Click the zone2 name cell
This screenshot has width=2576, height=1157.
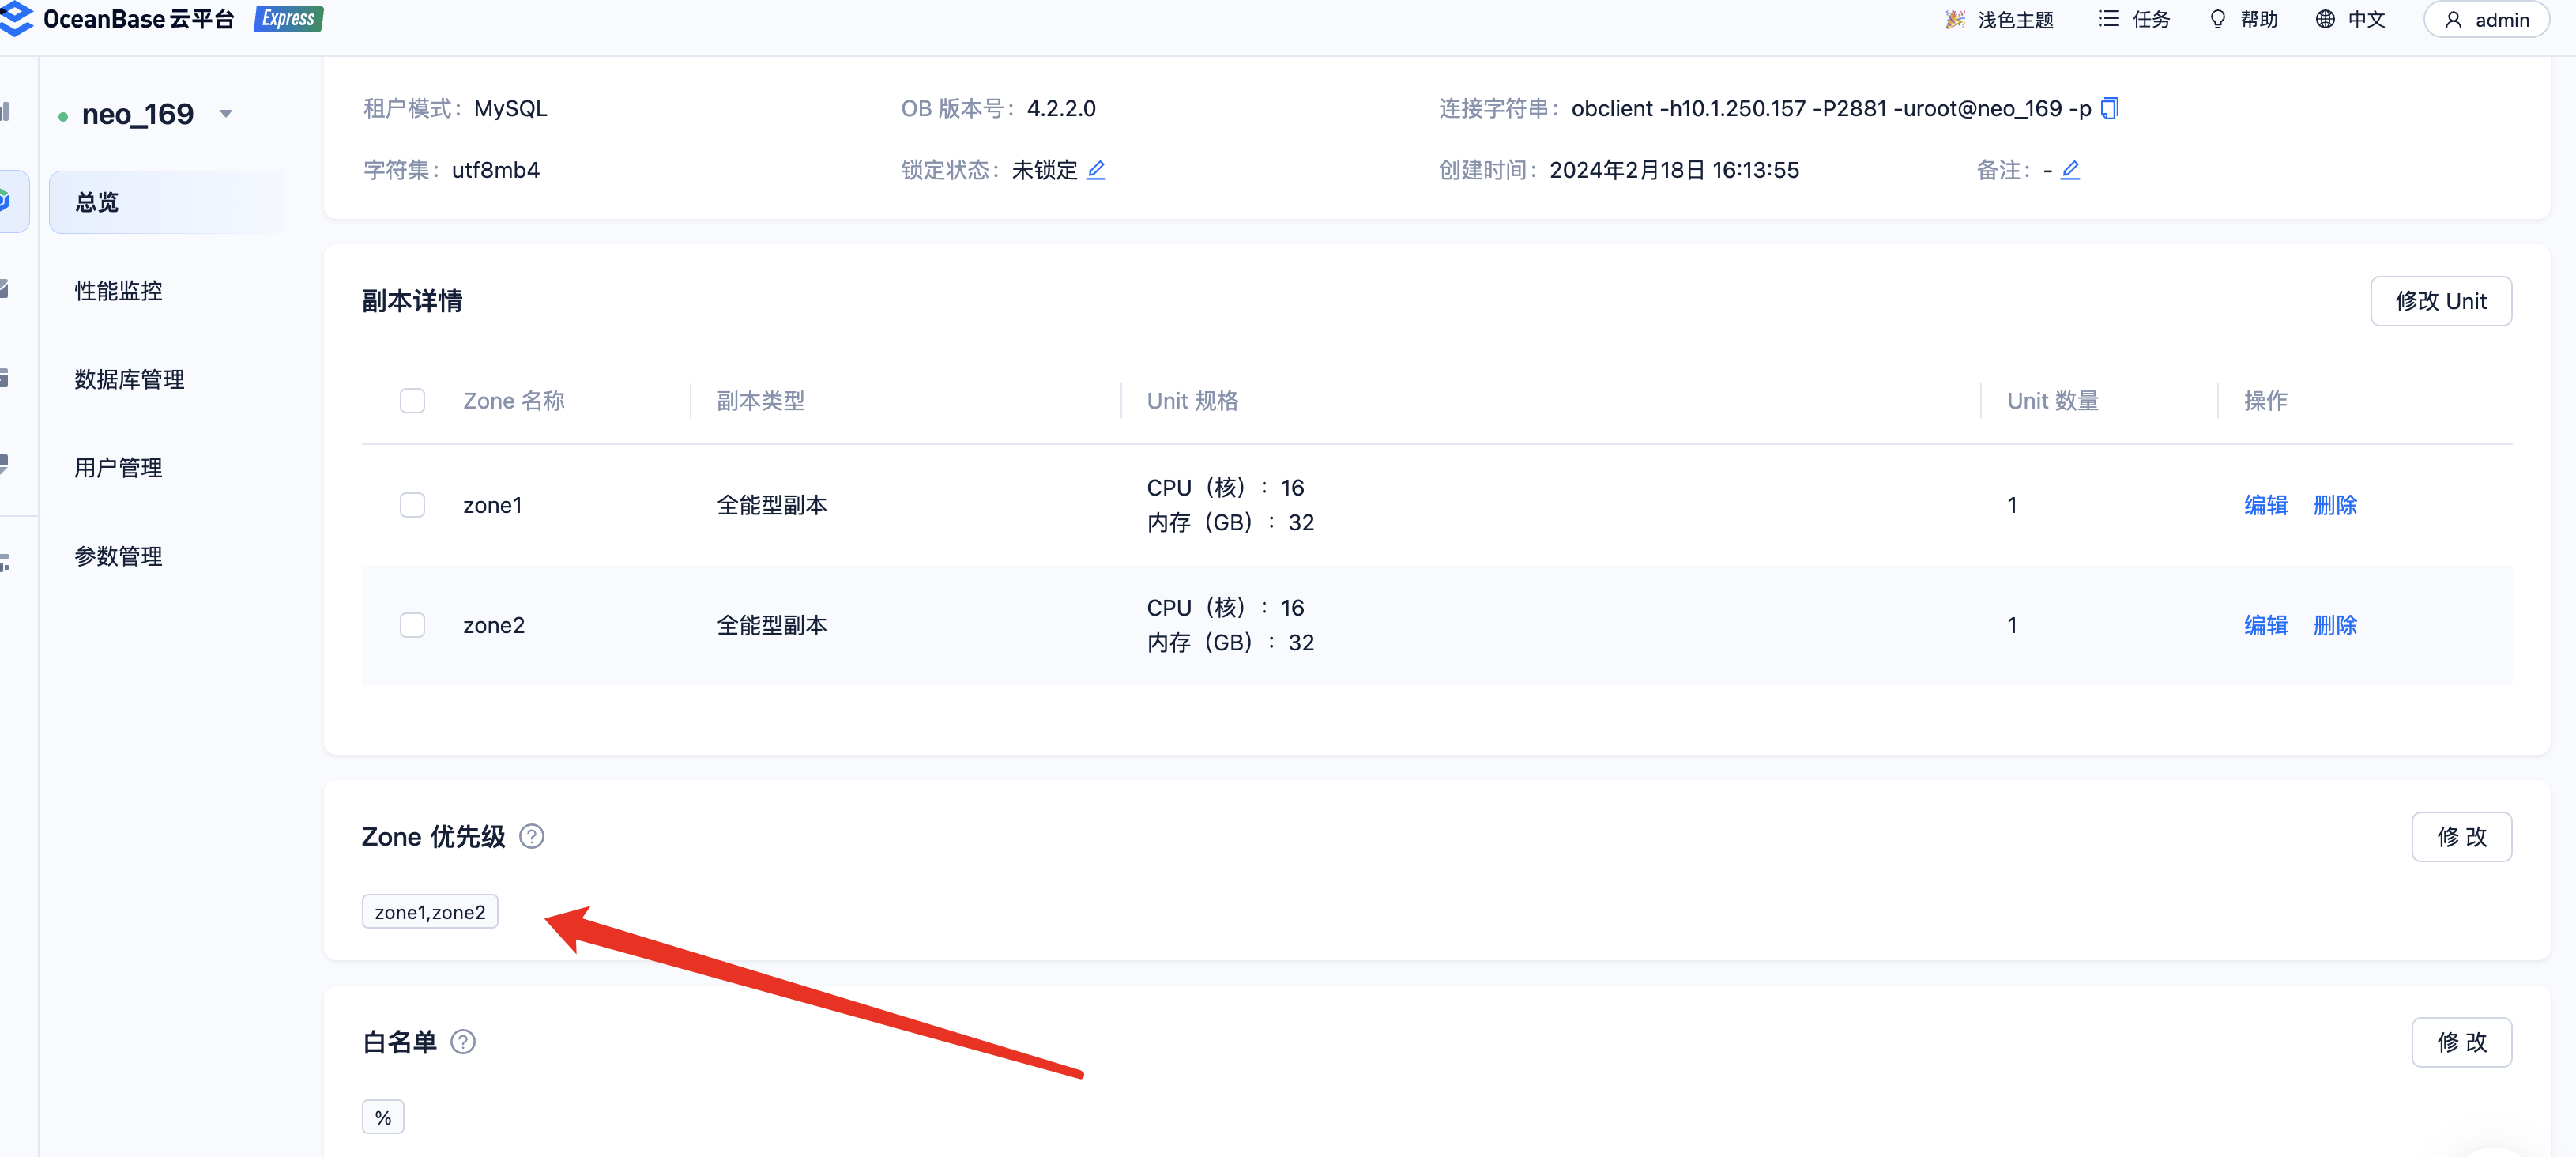[494, 625]
